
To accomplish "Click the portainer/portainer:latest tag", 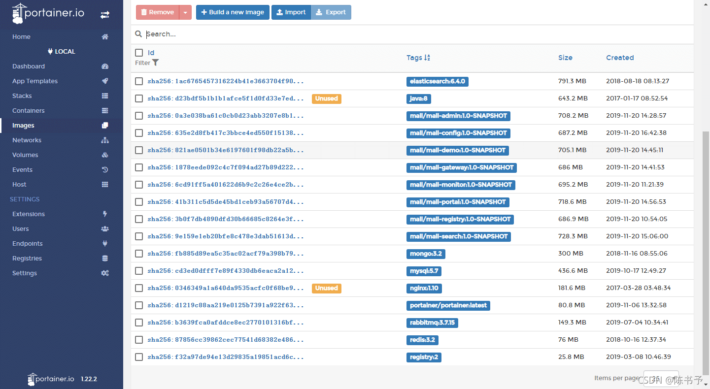I will [x=448, y=305].
